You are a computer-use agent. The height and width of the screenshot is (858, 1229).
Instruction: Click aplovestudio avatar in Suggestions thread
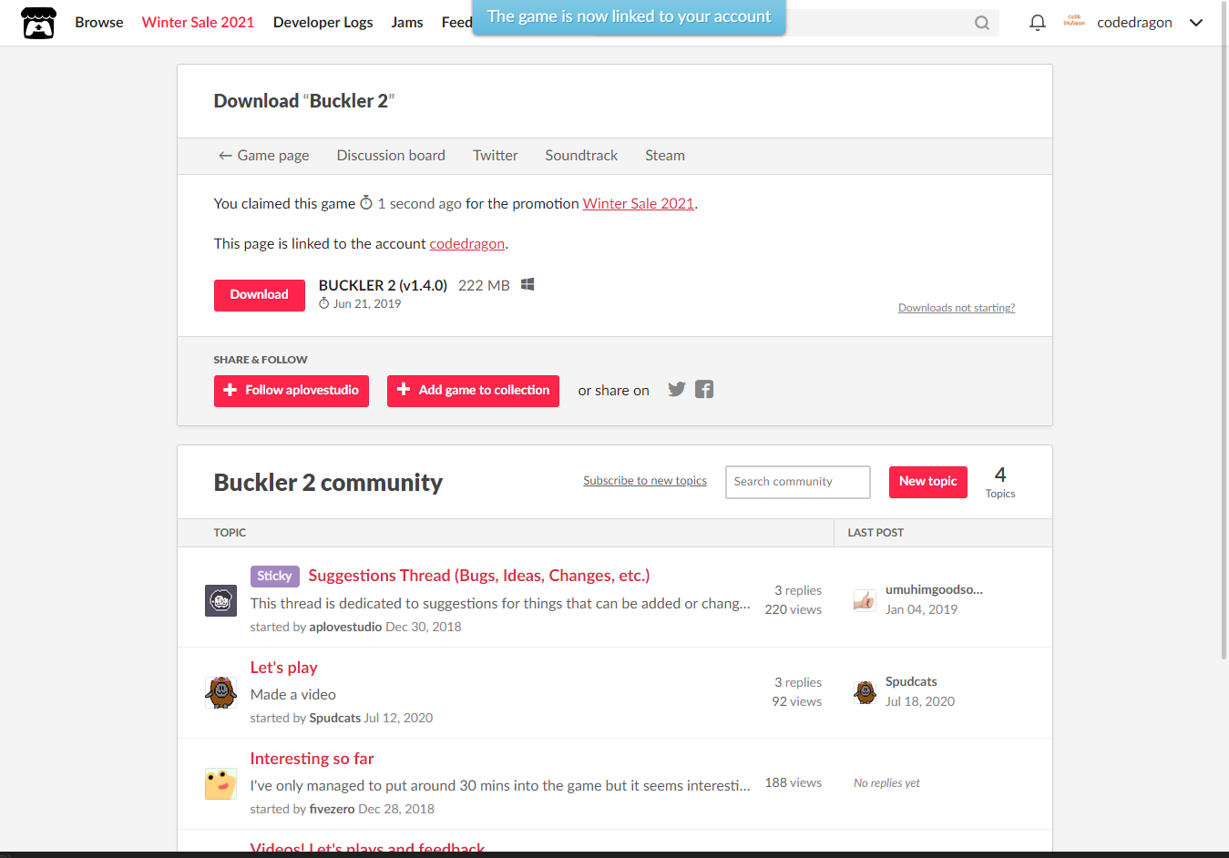[x=221, y=601]
